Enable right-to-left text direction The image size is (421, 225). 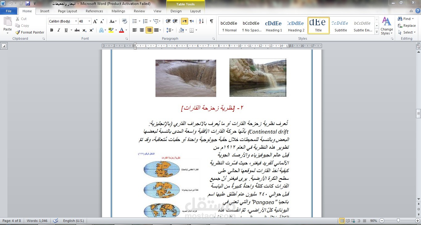point(192,21)
